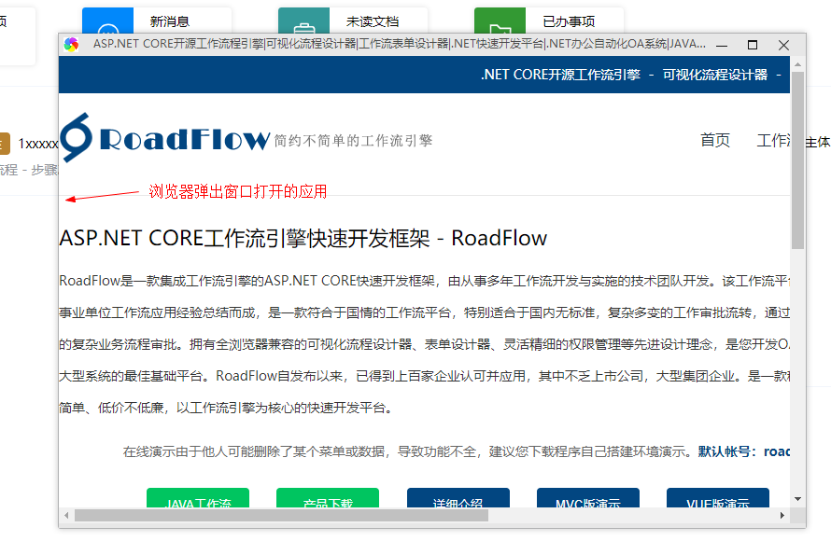Open the .NET CORE开源工作流引擎 header link
Screen dimensions: 831x555
(x=561, y=75)
